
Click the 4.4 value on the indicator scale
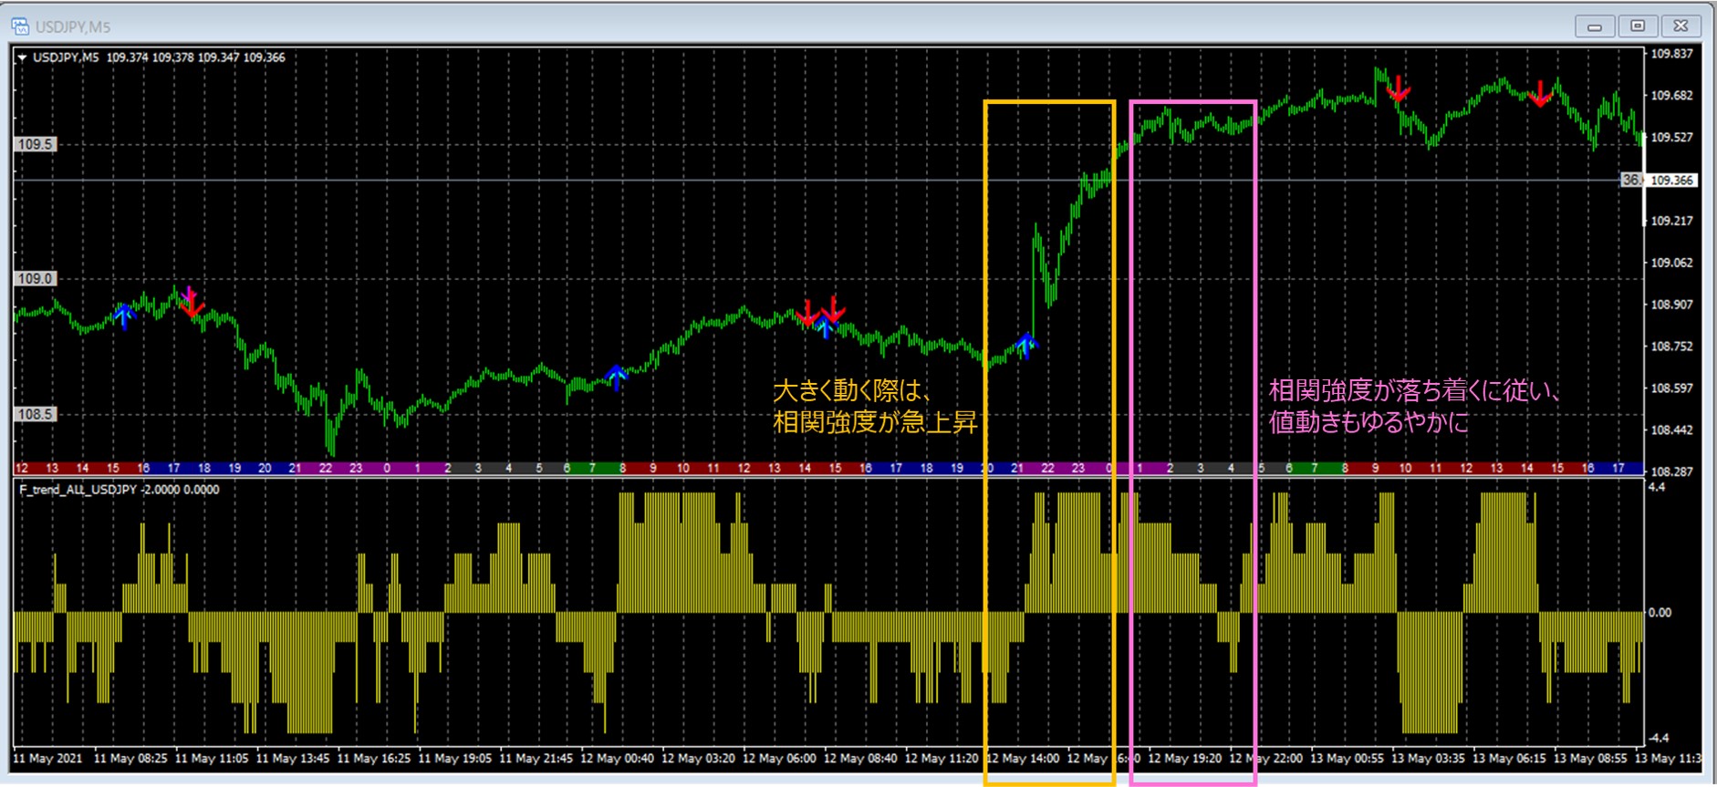click(1657, 488)
